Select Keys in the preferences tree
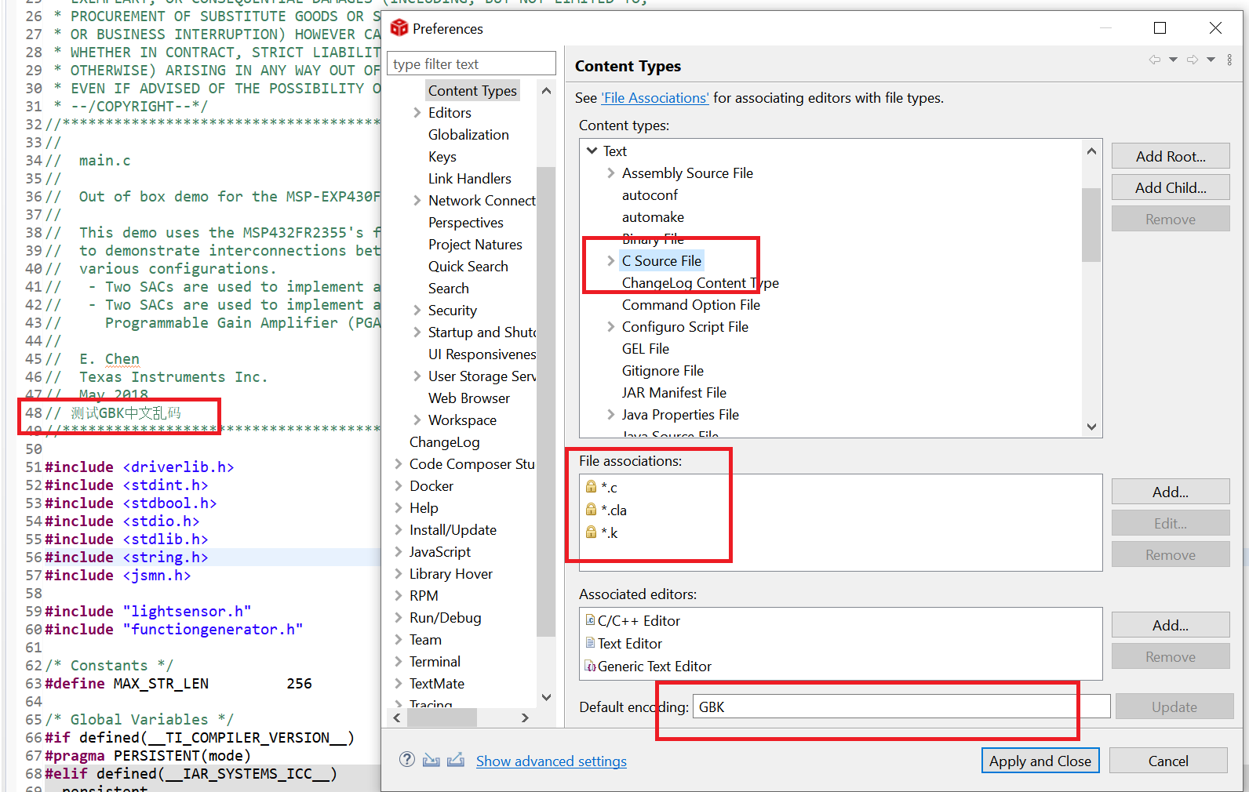 tap(442, 157)
